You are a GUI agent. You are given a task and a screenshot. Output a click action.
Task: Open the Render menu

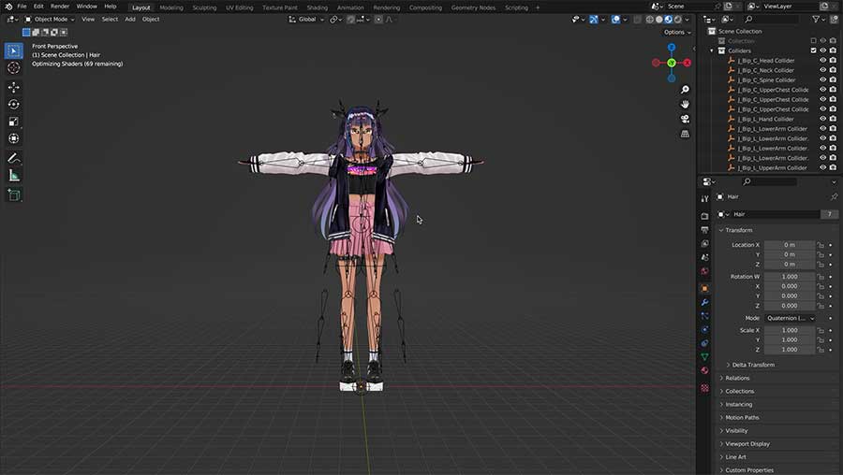pyautogui.click(x=60, y=7)
